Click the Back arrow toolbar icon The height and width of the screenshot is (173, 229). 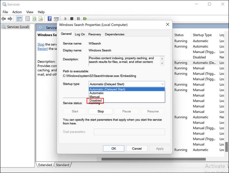click(x=4, y=19)
